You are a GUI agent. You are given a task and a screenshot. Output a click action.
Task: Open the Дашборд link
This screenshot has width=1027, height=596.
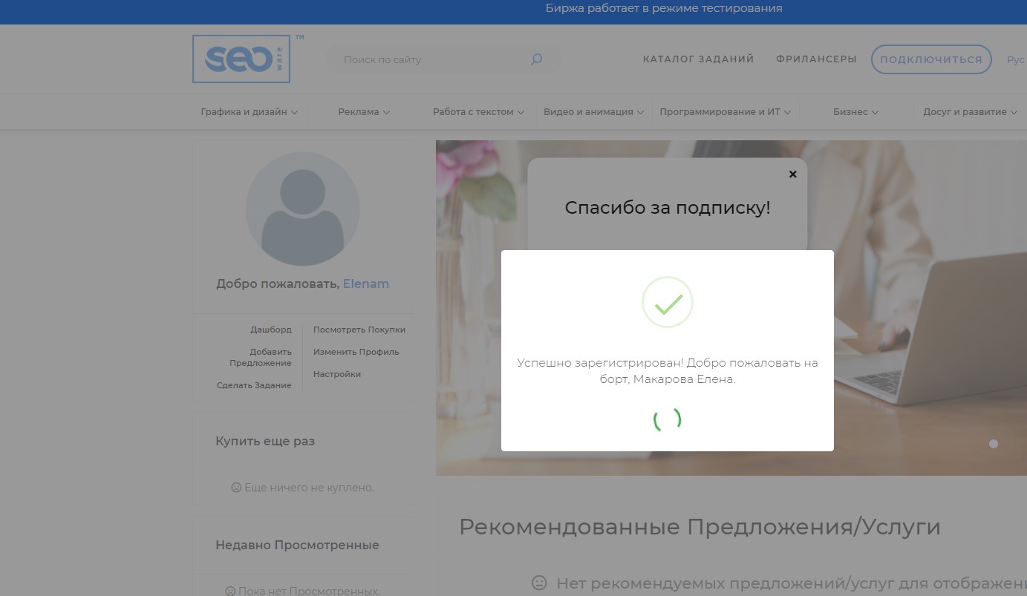click(x=271, y=330)
